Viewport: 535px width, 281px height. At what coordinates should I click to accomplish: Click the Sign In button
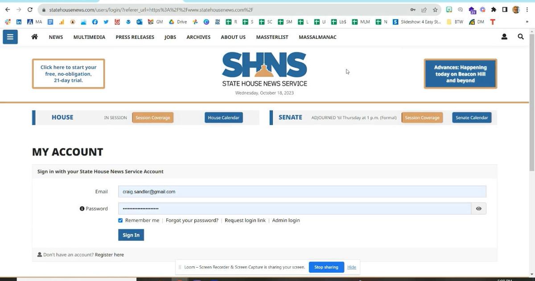131,235
